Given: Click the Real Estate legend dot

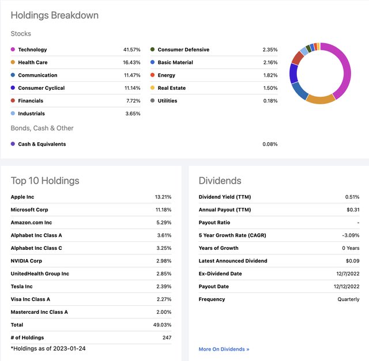Looking at the screenshot, I should tap(152, 88).
